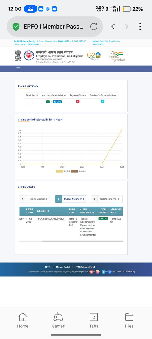Open the Member Portal footer link
The image size is (152, 339).
click(x=63, y=267)
